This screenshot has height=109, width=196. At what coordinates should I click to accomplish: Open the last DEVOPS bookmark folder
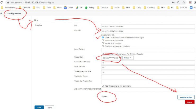tap(182, 8)
